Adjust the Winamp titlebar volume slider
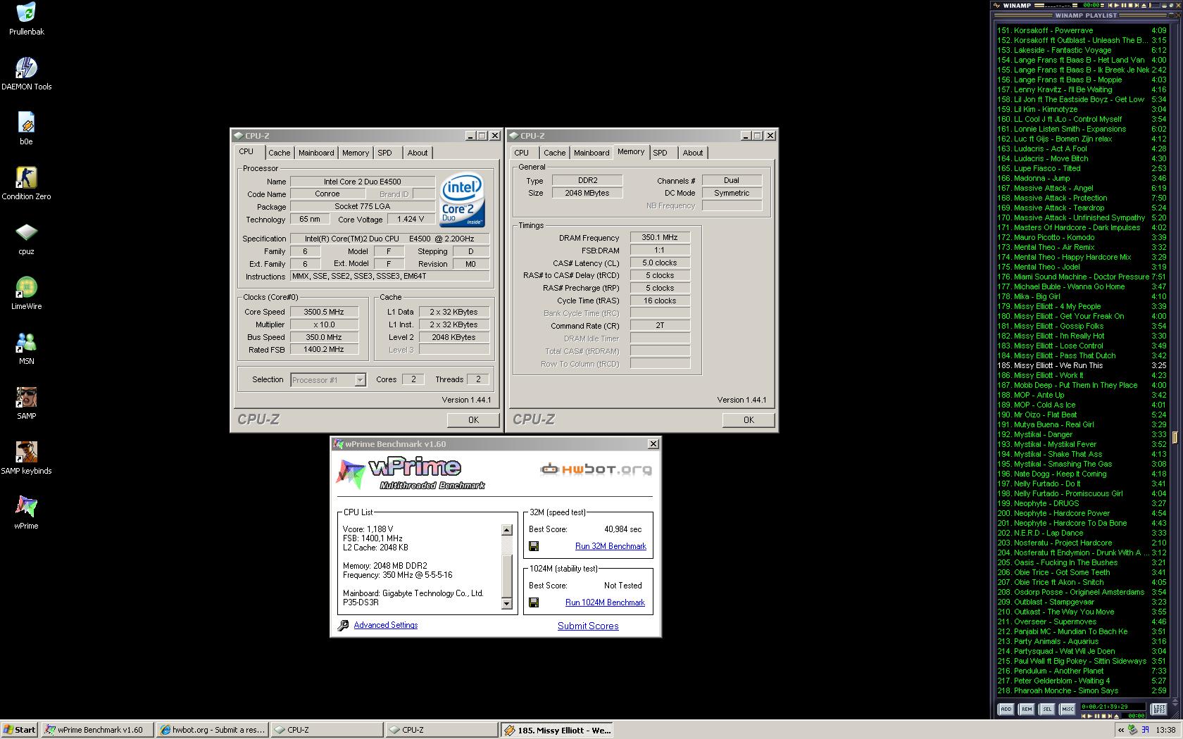Screen dimensions: 1183x739 point(1154,5)
